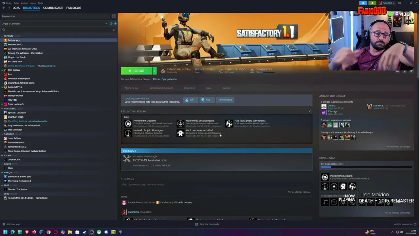Click achievements progress bar 5/44
The height and width of the screenshot is (236, 419).
point(366,167)
